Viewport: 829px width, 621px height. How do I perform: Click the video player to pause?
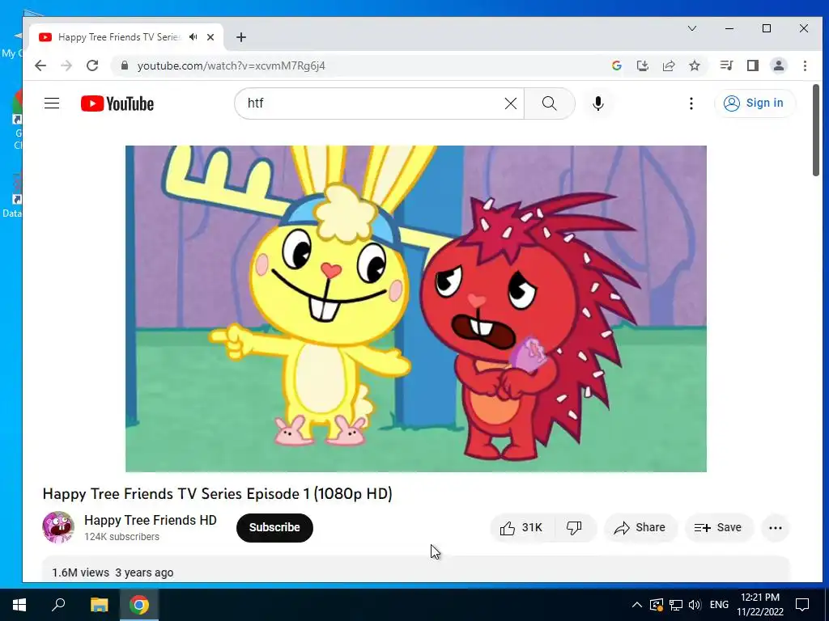pyautogui.click(x=415, y=309)
